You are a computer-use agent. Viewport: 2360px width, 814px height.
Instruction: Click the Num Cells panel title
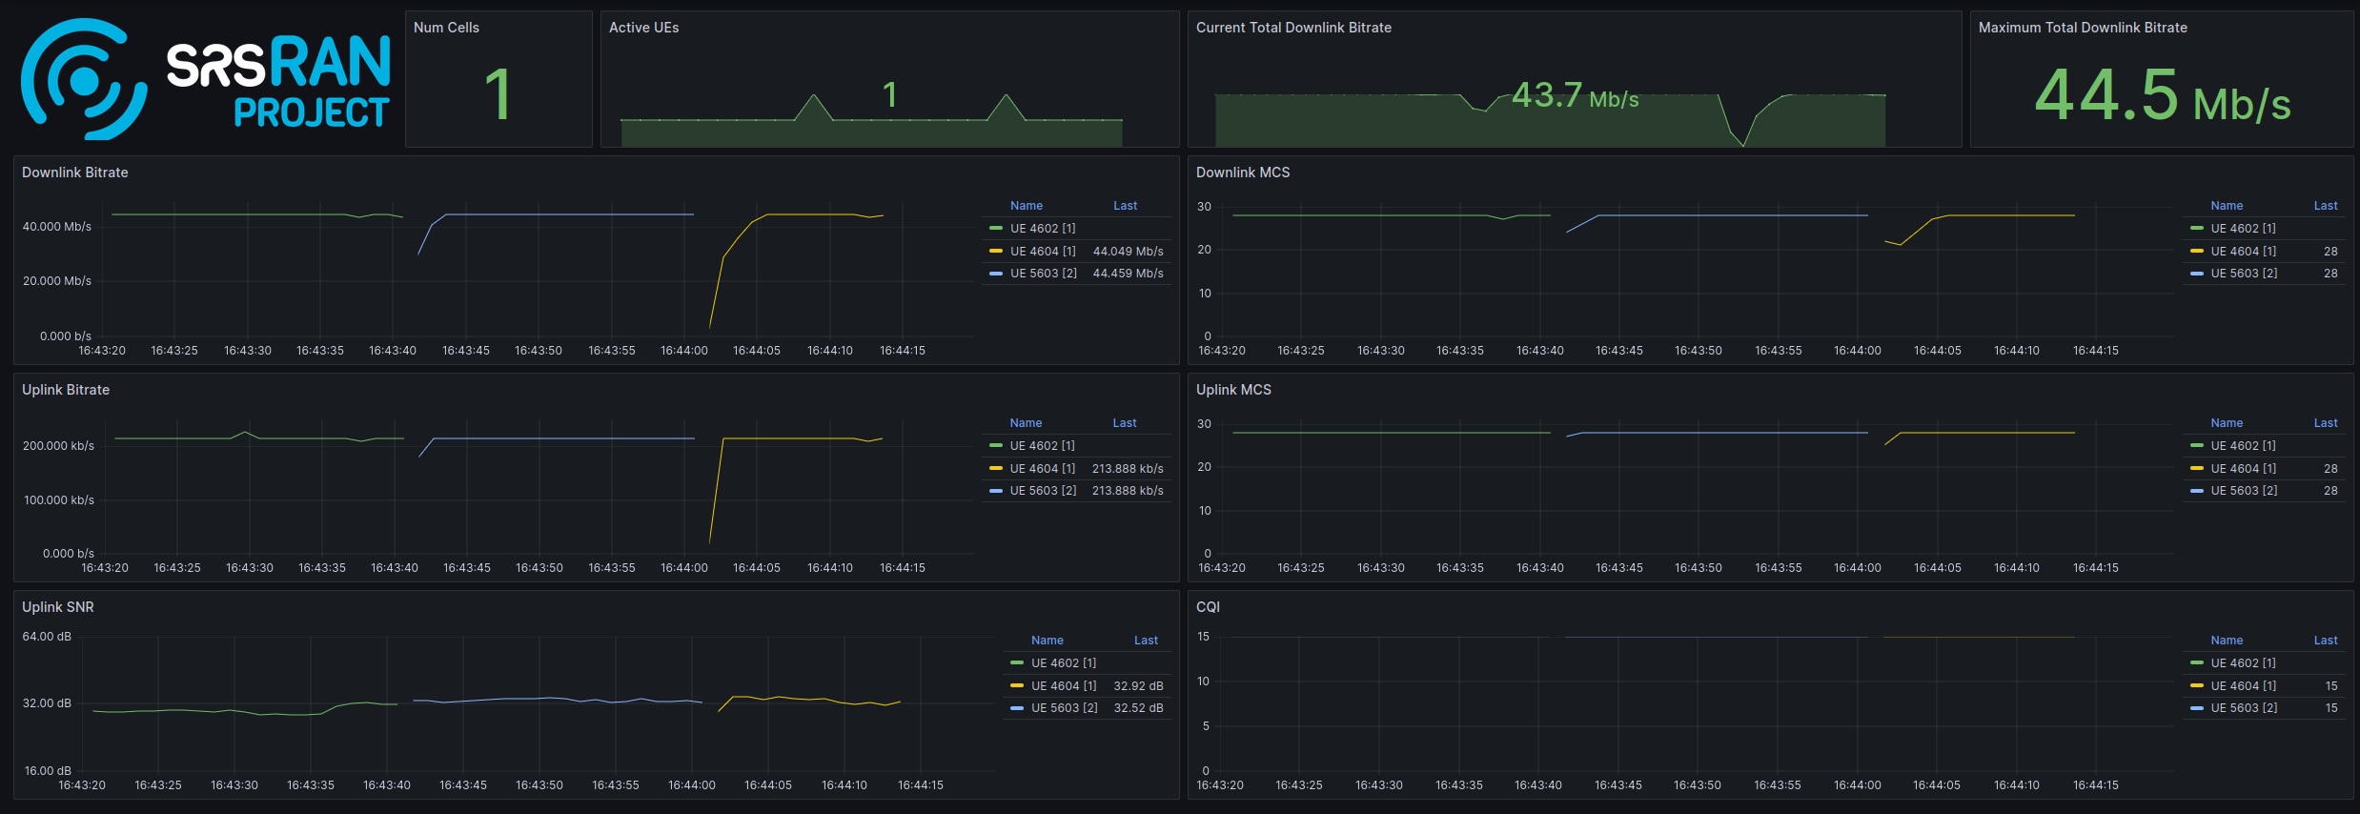point(446,28)
